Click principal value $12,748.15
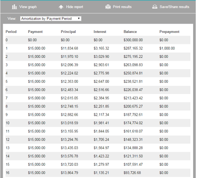The width and height of the screenshot is (203, 178). (x=69, y=106)
